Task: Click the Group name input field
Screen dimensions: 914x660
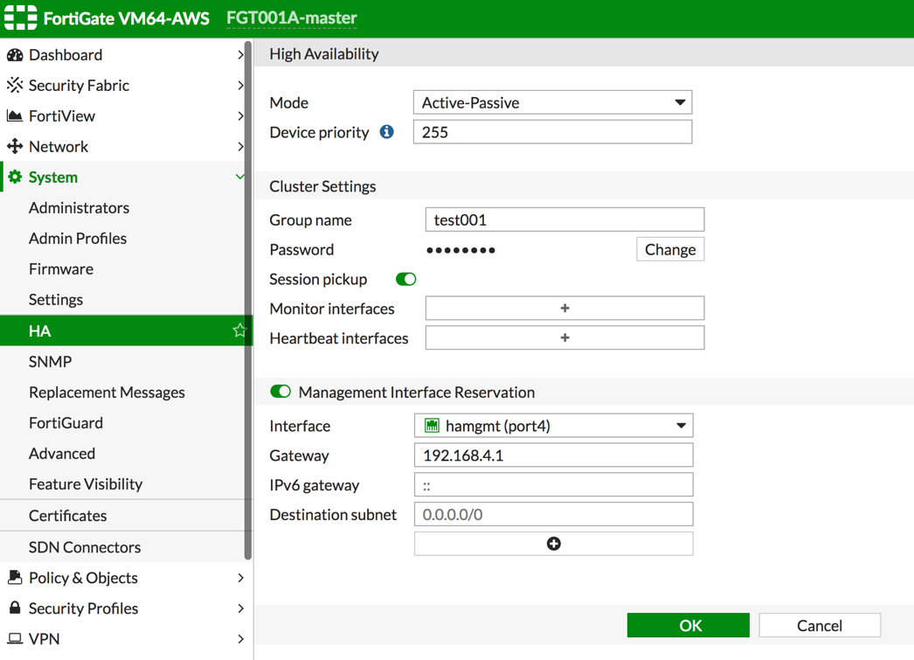Action: point(564,220)
